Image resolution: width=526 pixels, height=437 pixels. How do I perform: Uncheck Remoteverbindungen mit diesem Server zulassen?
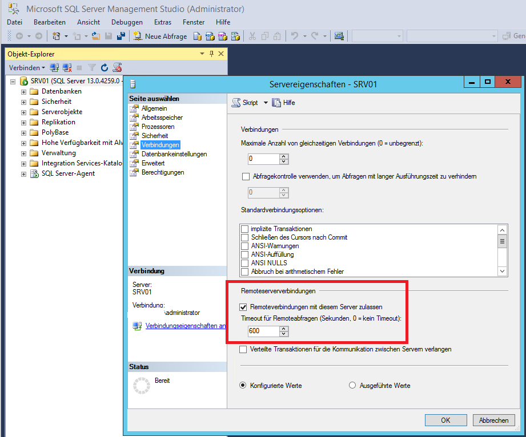coord(243,307)
